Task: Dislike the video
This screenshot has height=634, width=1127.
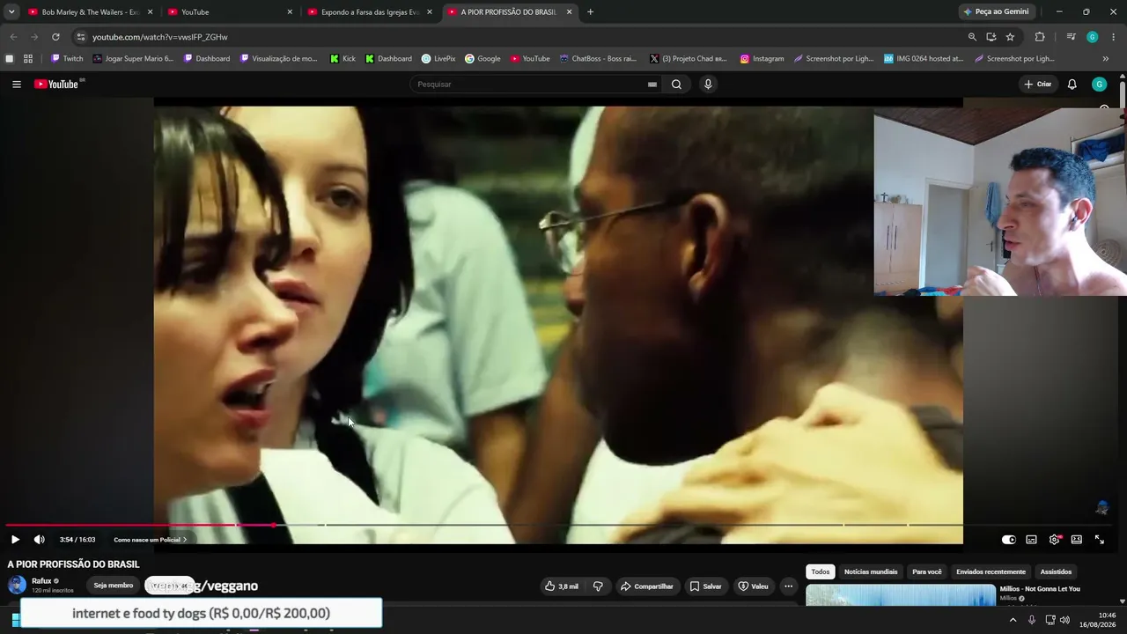Action: (x=598, y=586)
